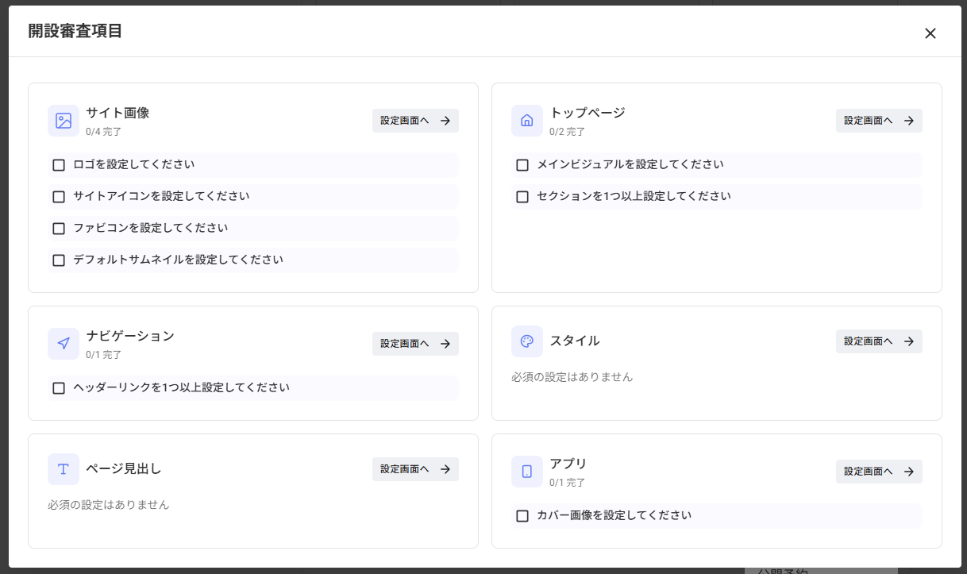The width and height of the screenshot is (967, 574).
Task: Check ファビコンを設定してください checkbox
Action: pos(59,229)
